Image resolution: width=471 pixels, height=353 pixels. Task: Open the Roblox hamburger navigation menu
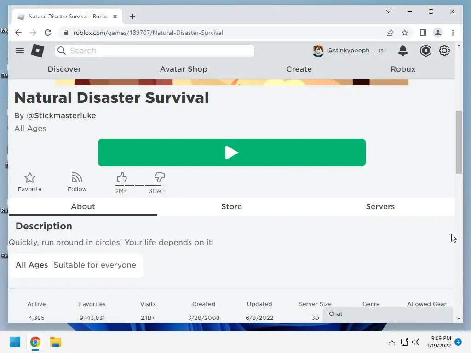pyautogui.click(x=20, y=51)
